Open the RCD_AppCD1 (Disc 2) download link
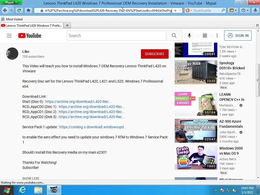This screenshot has height=195, width=260. pyautogui.click(x=92, y=112)
